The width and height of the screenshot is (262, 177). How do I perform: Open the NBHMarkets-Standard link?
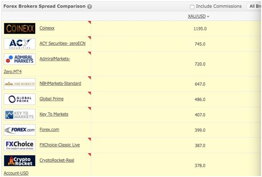(60, 83)
